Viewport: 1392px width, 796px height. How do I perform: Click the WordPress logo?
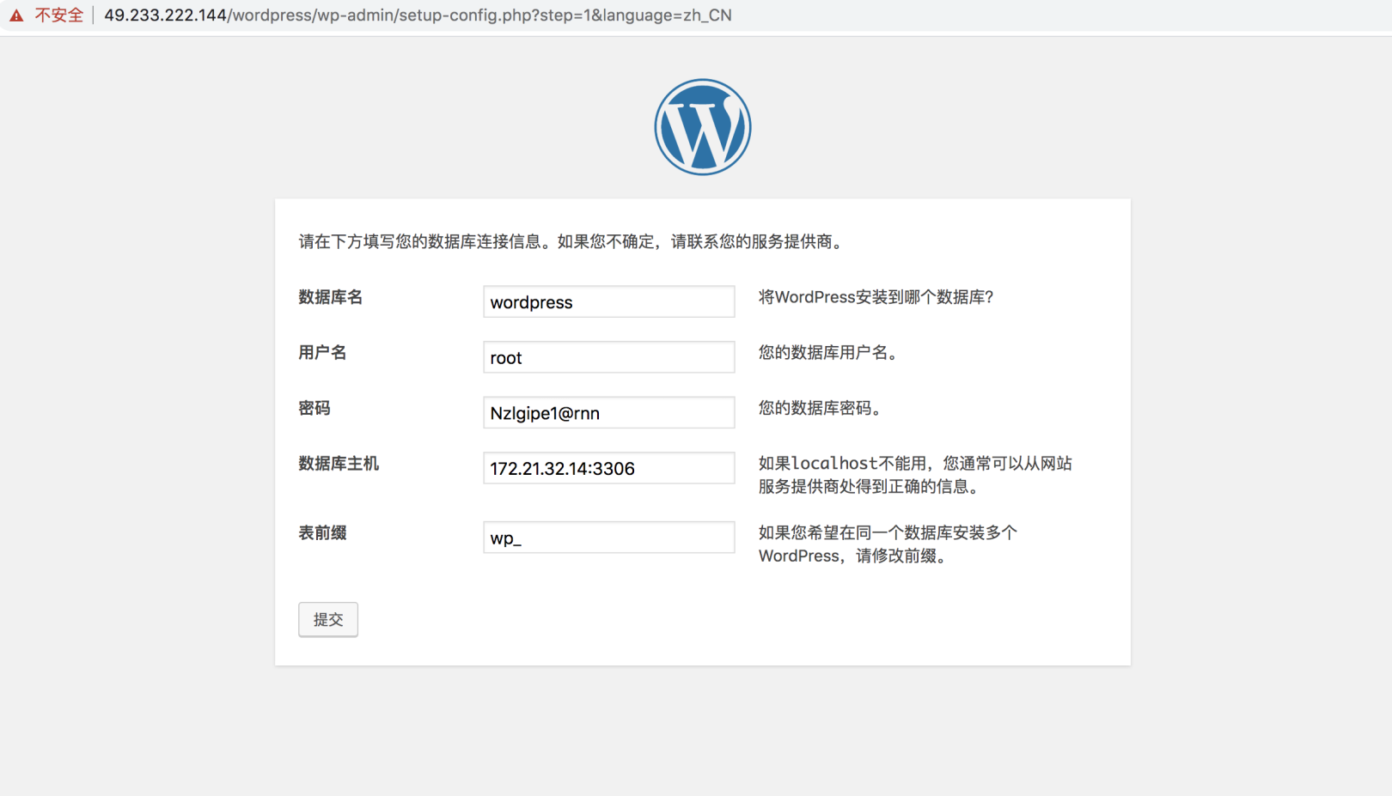703,127
